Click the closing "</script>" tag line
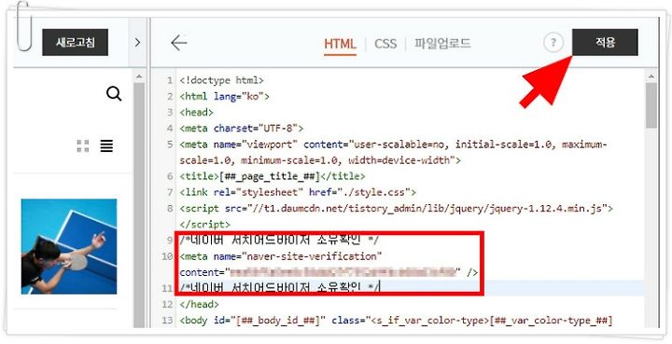672x344 pixels. [x=204, y=224]
